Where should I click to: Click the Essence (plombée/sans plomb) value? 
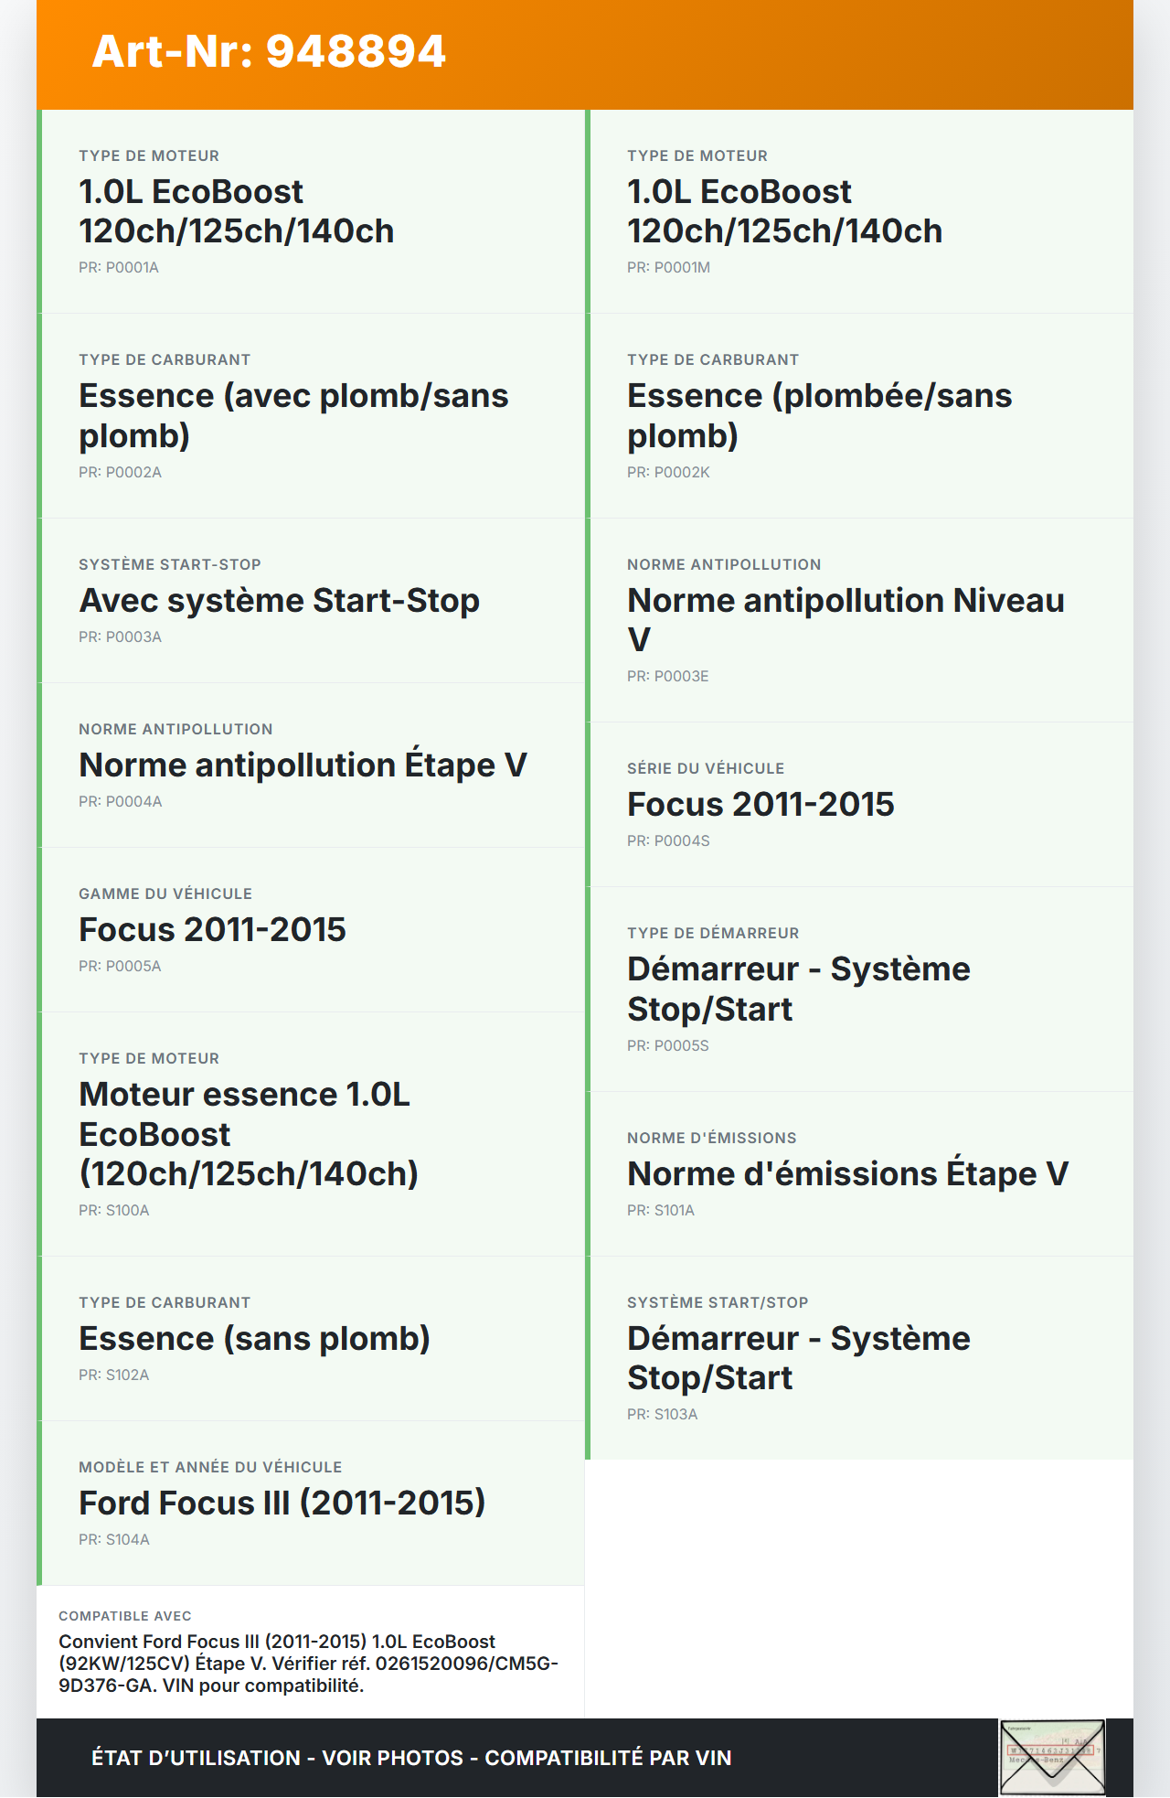click(x=819, y=415)
